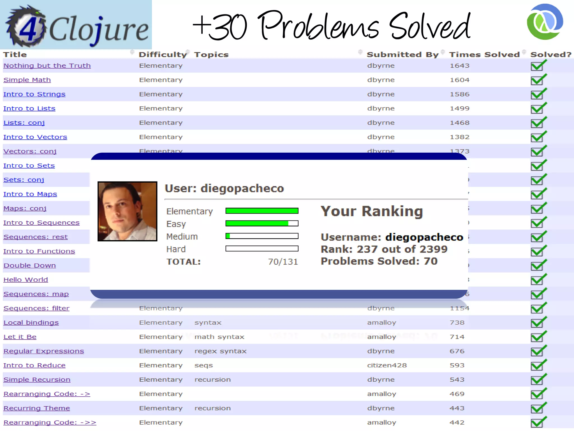Click the 4Clojure logo
This screenshot has height=431, width=574.
point(76,25)
